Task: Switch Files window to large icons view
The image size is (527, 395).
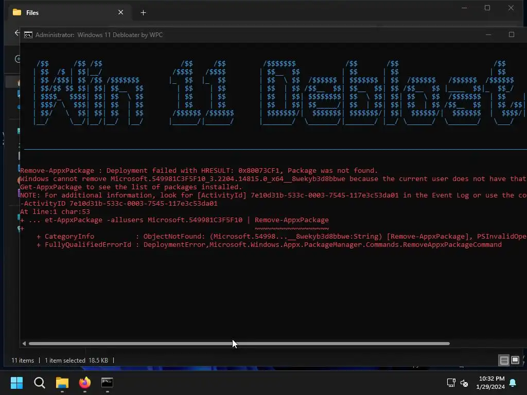Action: tap(515, 361)
